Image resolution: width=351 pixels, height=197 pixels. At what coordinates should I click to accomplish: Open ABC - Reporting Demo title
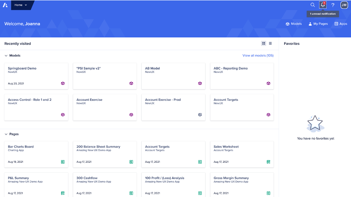[x=231, y=68]
